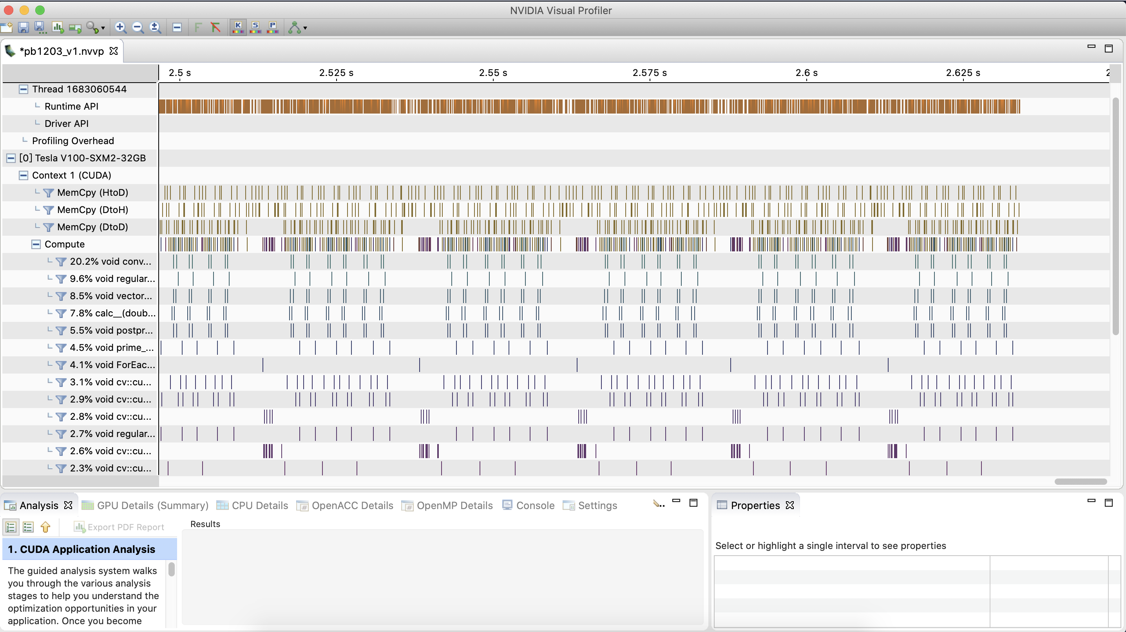
Task: Click the zoom out icon in toolbar
Action: pyautogui.click(x=138, y=29)
